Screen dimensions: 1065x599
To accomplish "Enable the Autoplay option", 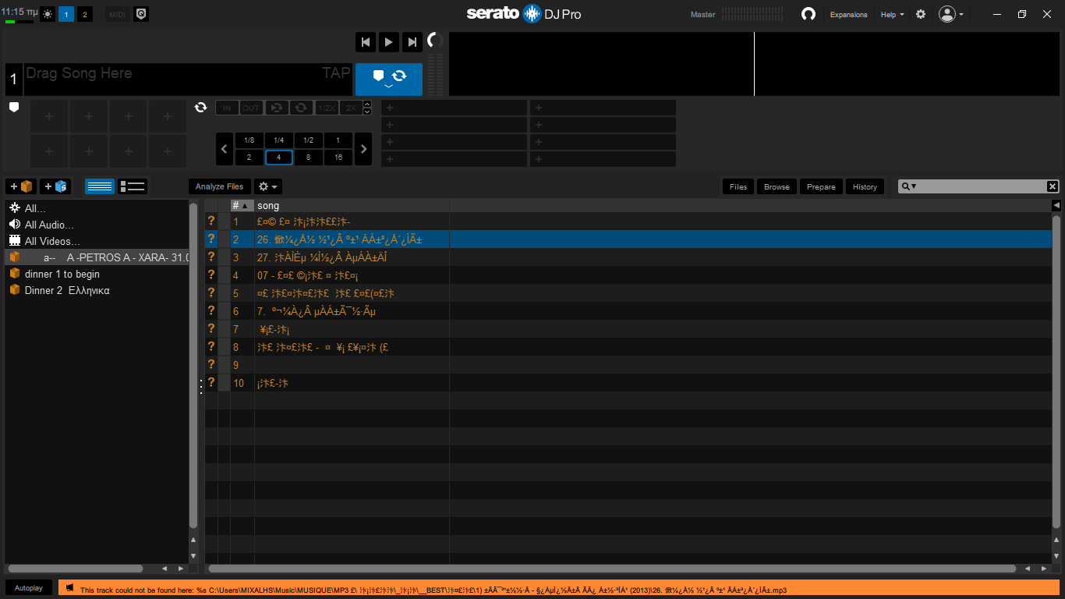I will (29, 587).
